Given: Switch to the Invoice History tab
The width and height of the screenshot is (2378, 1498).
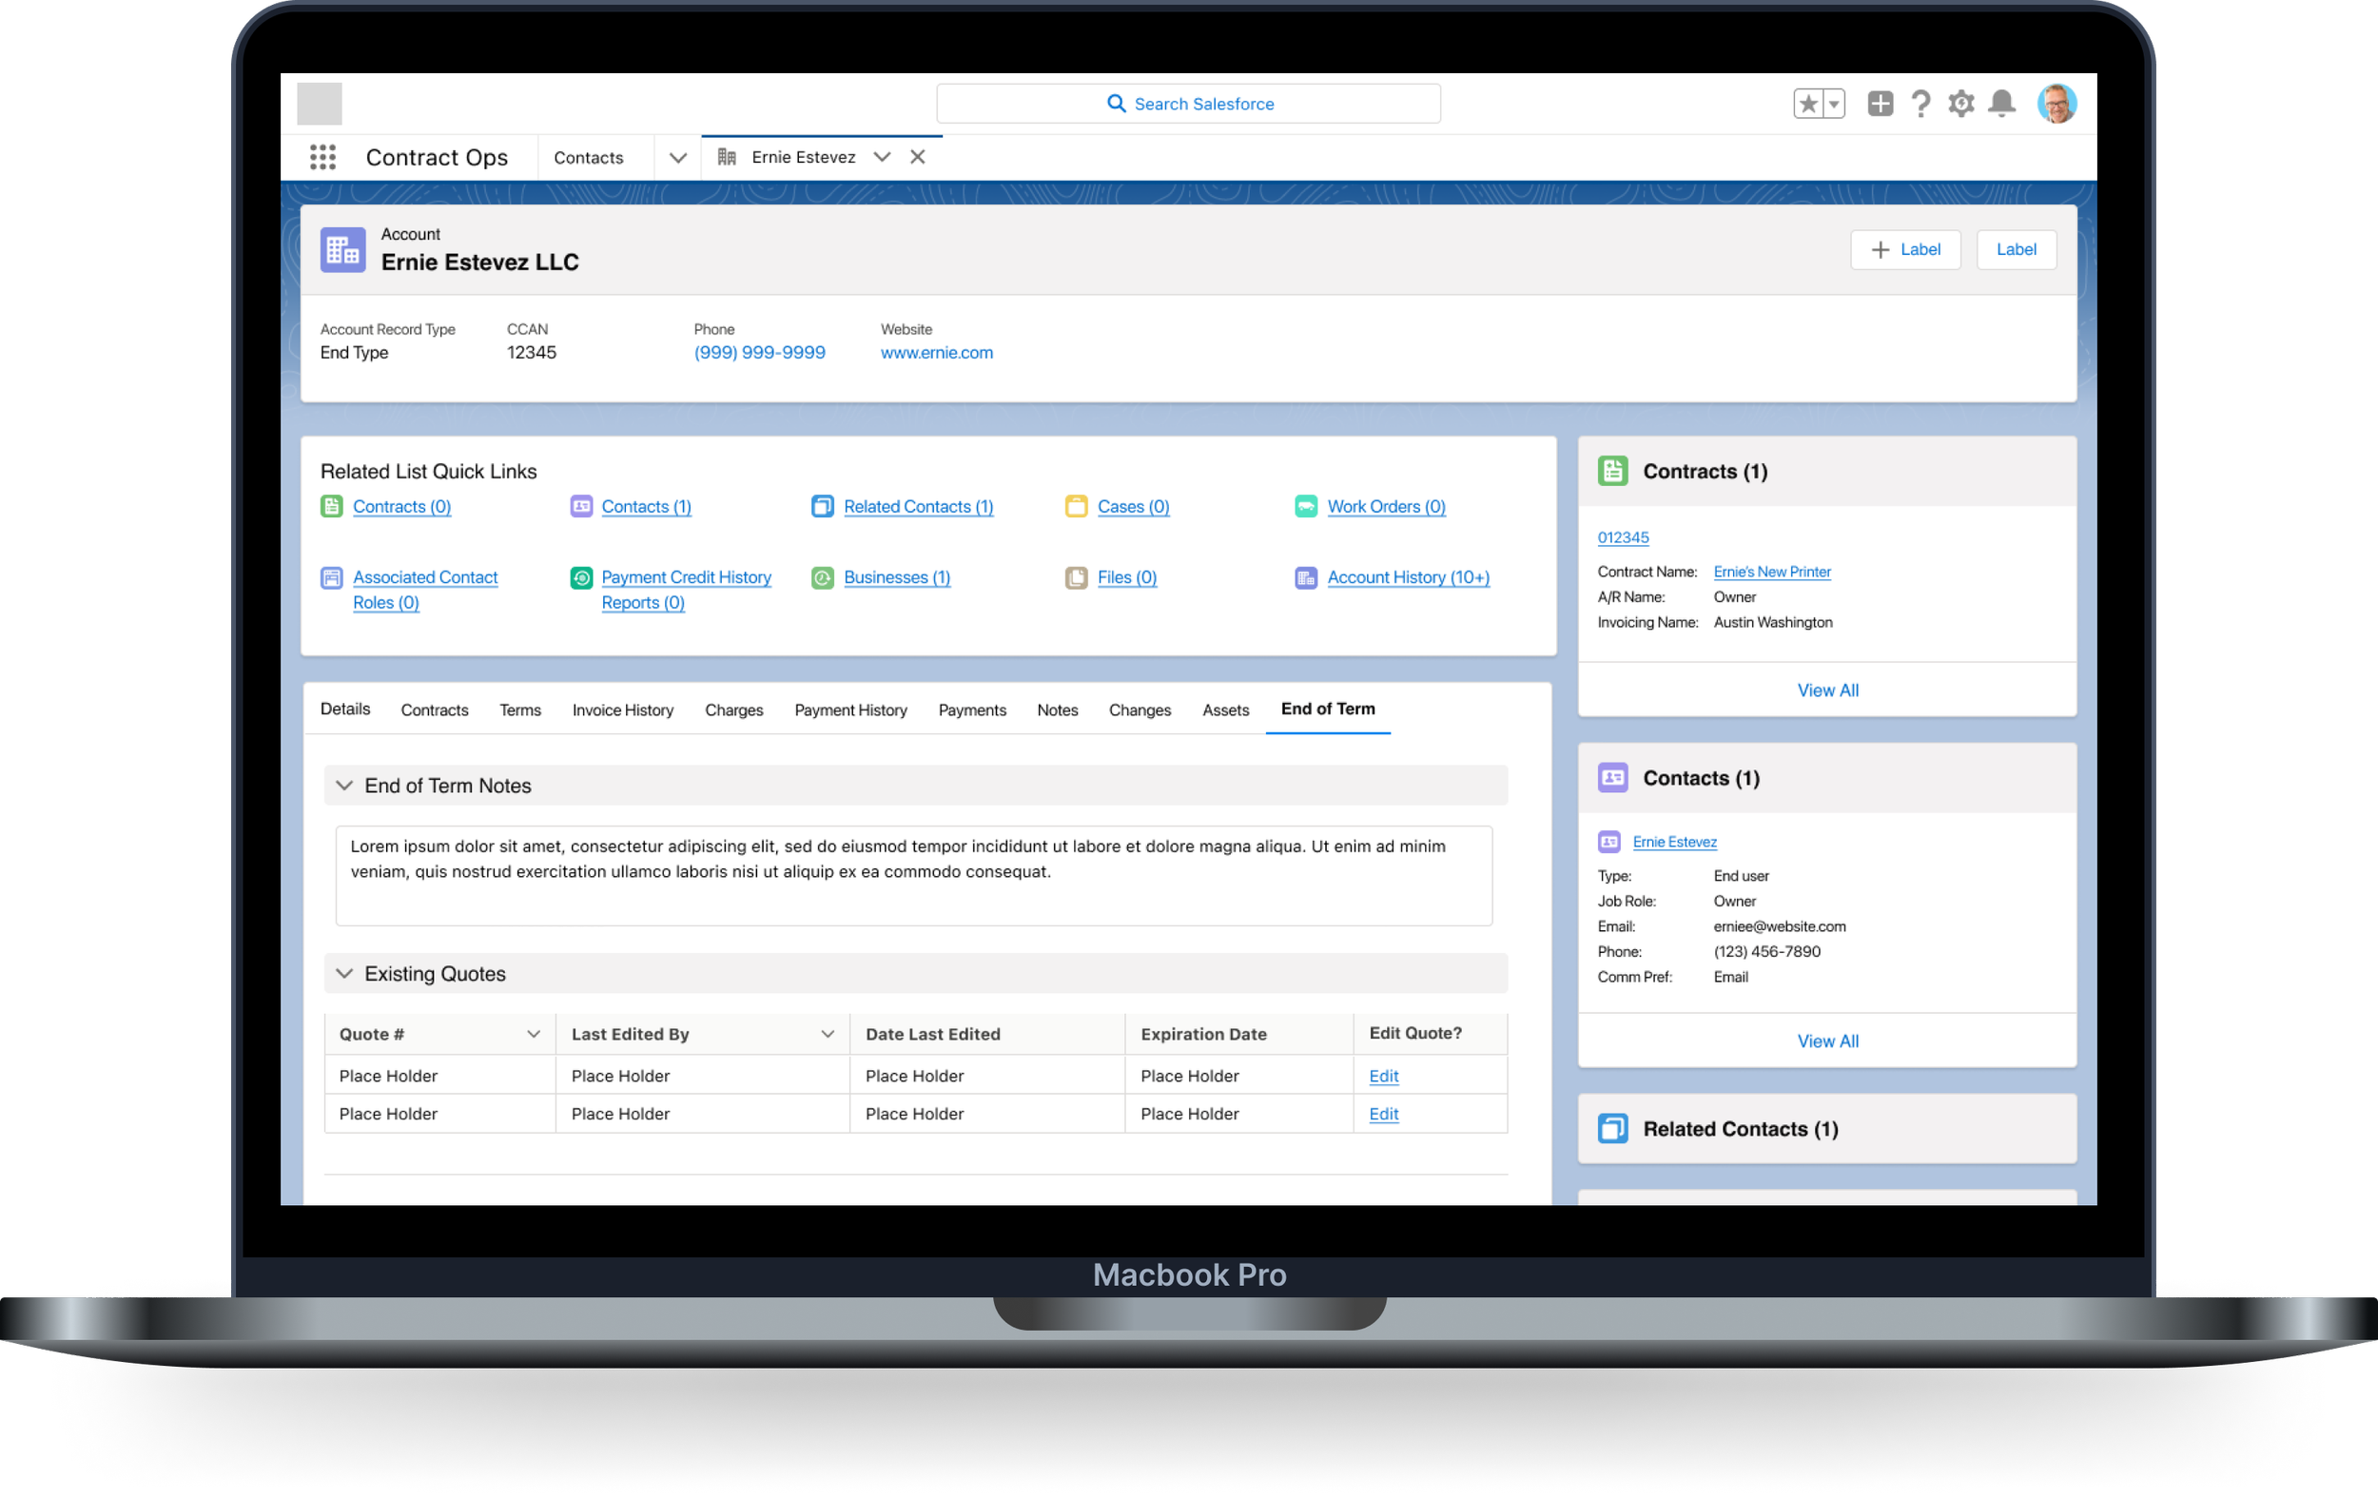Looking at the screenshot, I should (x=622, y=710).
